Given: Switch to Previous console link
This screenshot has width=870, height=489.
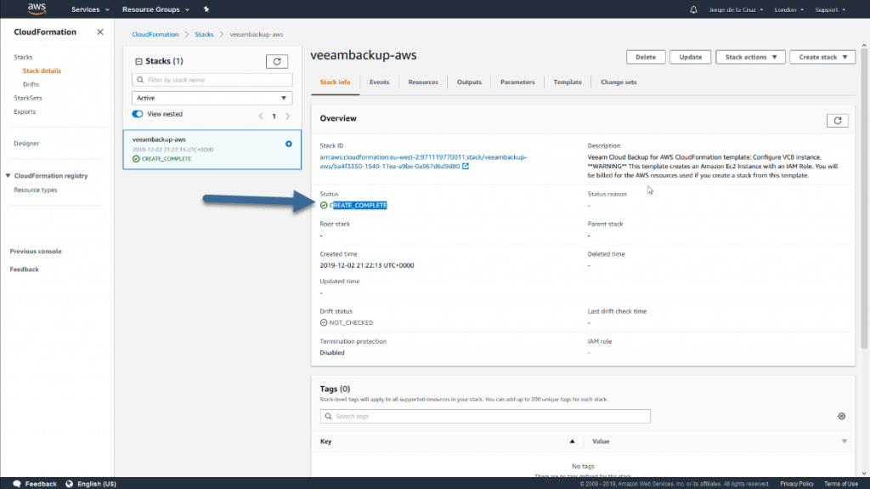Looking at the screenshot, I should click(x=36, y=251).
